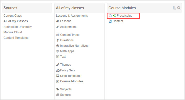The image size is (185, 100).
Task: Open the Möbius Cloud source
Action: coord(13,32)
